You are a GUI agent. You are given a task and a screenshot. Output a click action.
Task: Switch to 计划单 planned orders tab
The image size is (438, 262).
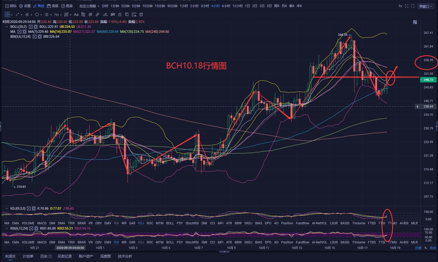28,256
